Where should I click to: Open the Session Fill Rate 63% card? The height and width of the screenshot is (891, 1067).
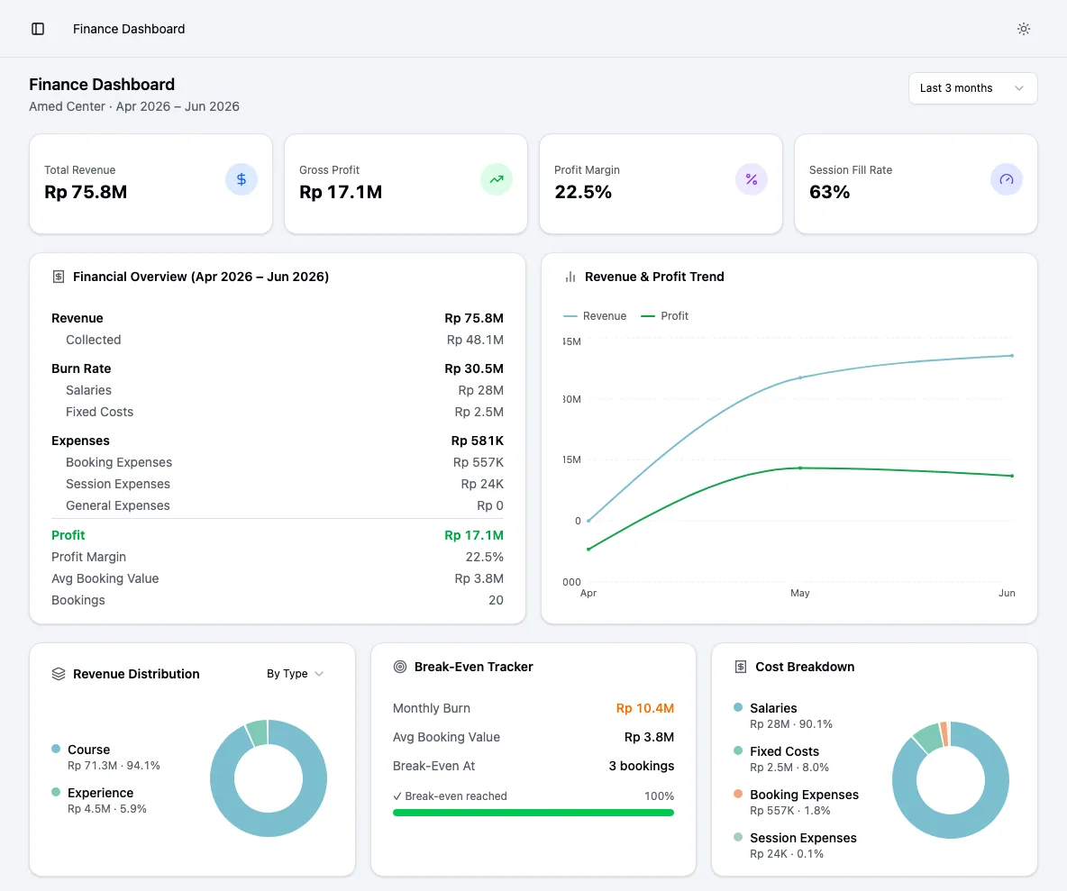pyautogui.click(x=916, y=184)
